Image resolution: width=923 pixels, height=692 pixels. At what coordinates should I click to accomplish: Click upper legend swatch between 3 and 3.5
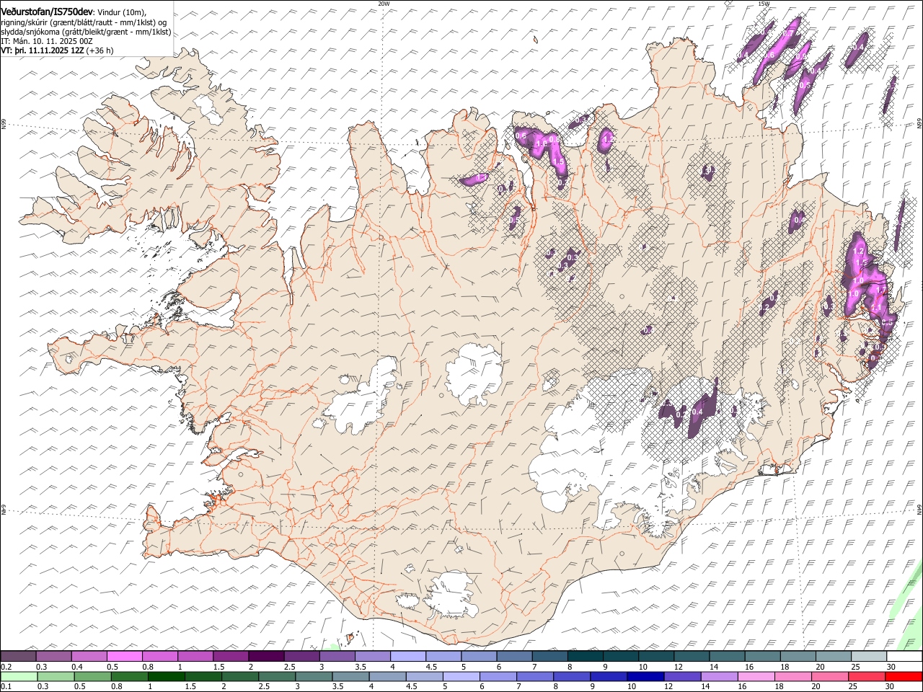(x=337, y=656)
